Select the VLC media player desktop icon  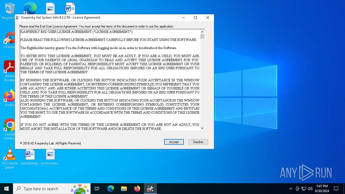[x=10, y=158]
